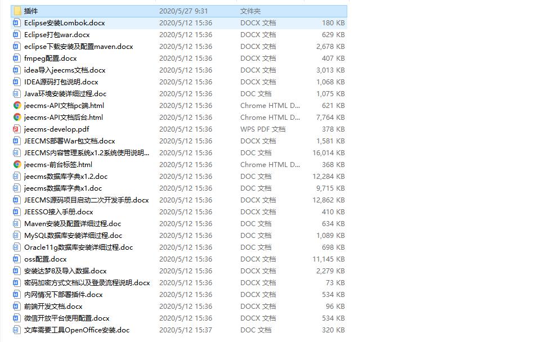Click Chrome icon of jeecms-API文档后台.html
The width and height of the screenshot is (533, 342).
click(17, 118)
